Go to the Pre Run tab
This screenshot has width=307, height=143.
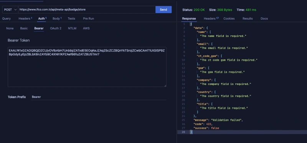89,18
